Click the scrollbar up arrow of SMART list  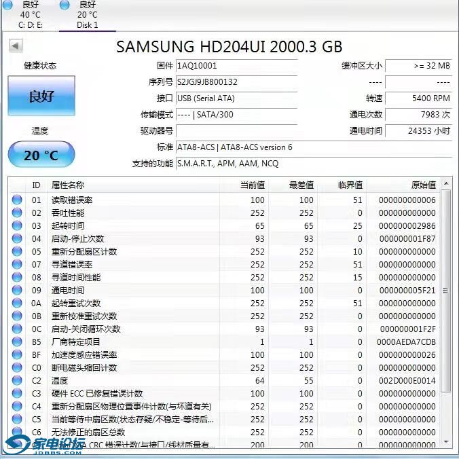(x=446, y=183)
